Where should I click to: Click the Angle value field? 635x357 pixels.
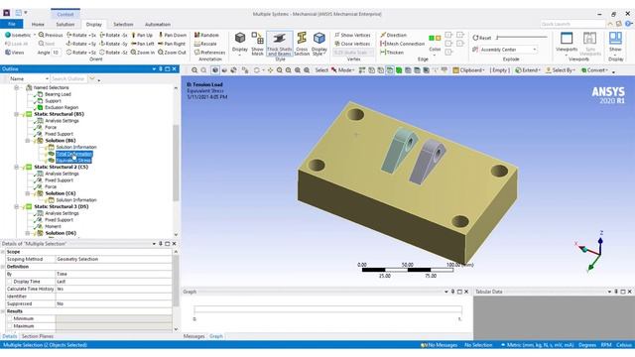click(x=56, y=53)
